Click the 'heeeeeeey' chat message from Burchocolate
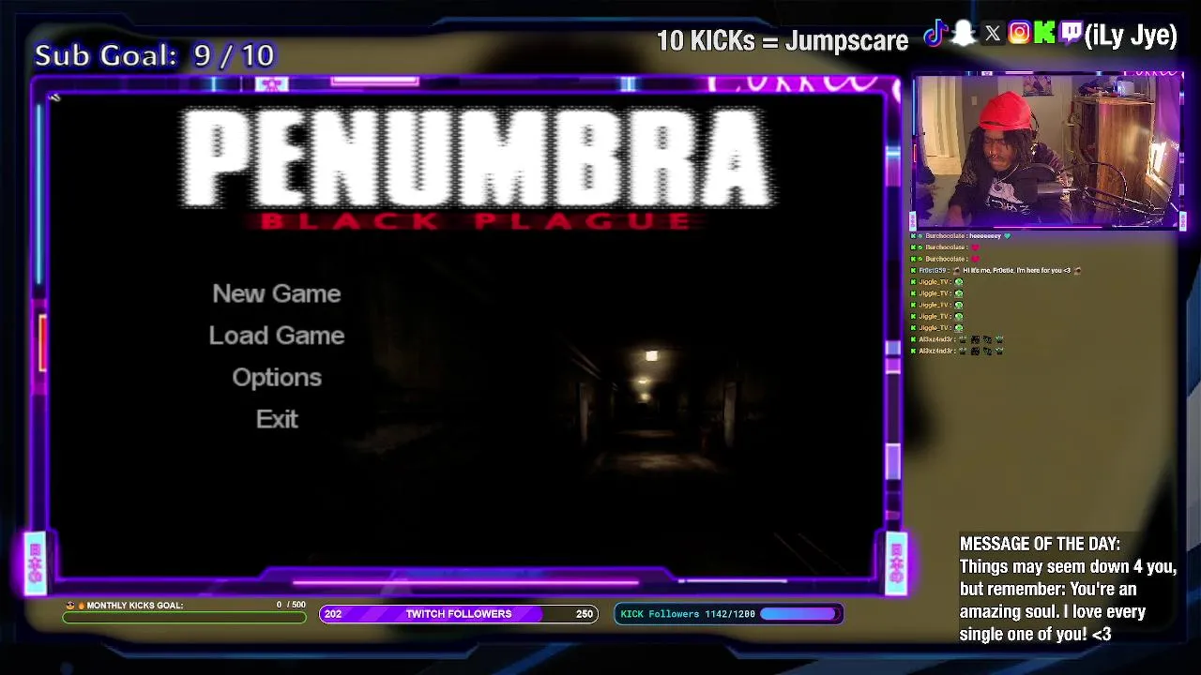 tap(985, 236)
